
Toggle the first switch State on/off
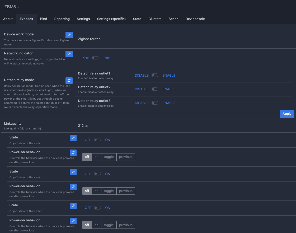(x=97, y=140)
